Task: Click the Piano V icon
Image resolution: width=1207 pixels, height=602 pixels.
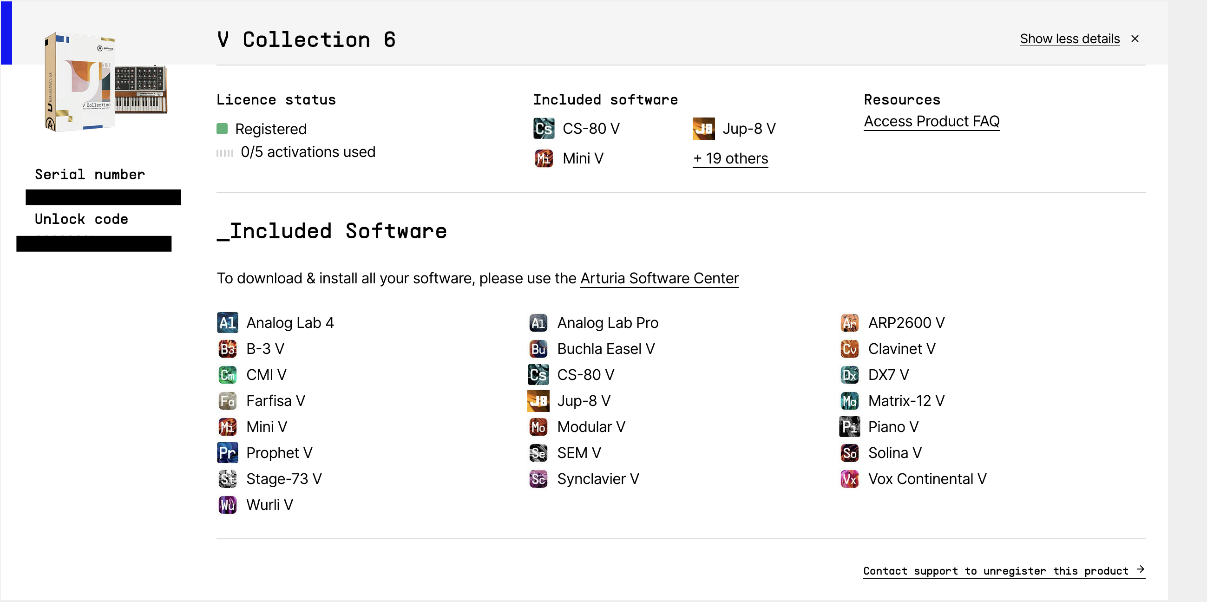Action: tap(849, 427)
